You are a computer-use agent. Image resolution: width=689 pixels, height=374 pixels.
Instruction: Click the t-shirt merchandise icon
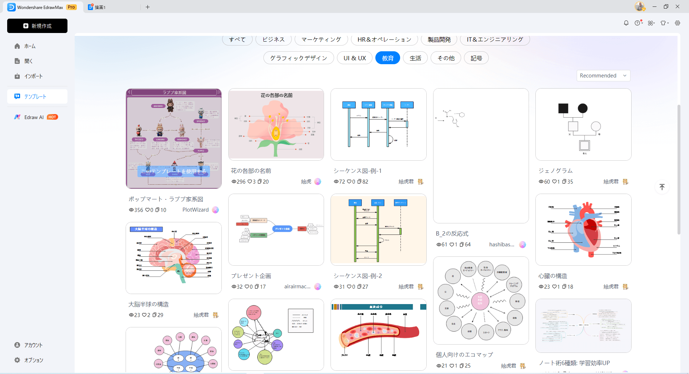click(x=663, y=23)
